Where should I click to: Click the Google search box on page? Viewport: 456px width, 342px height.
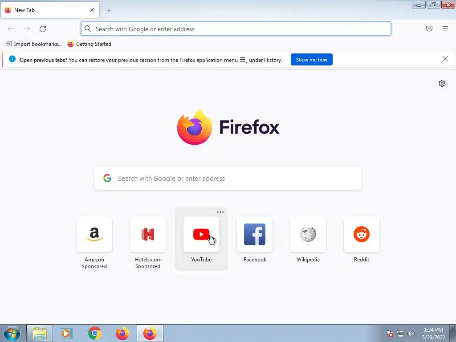[228, 178]
